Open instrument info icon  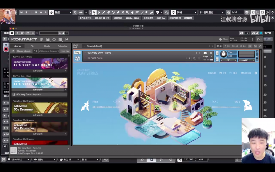click(x=211, y=53)
